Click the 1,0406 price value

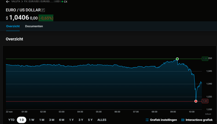(x=19, y=18)
